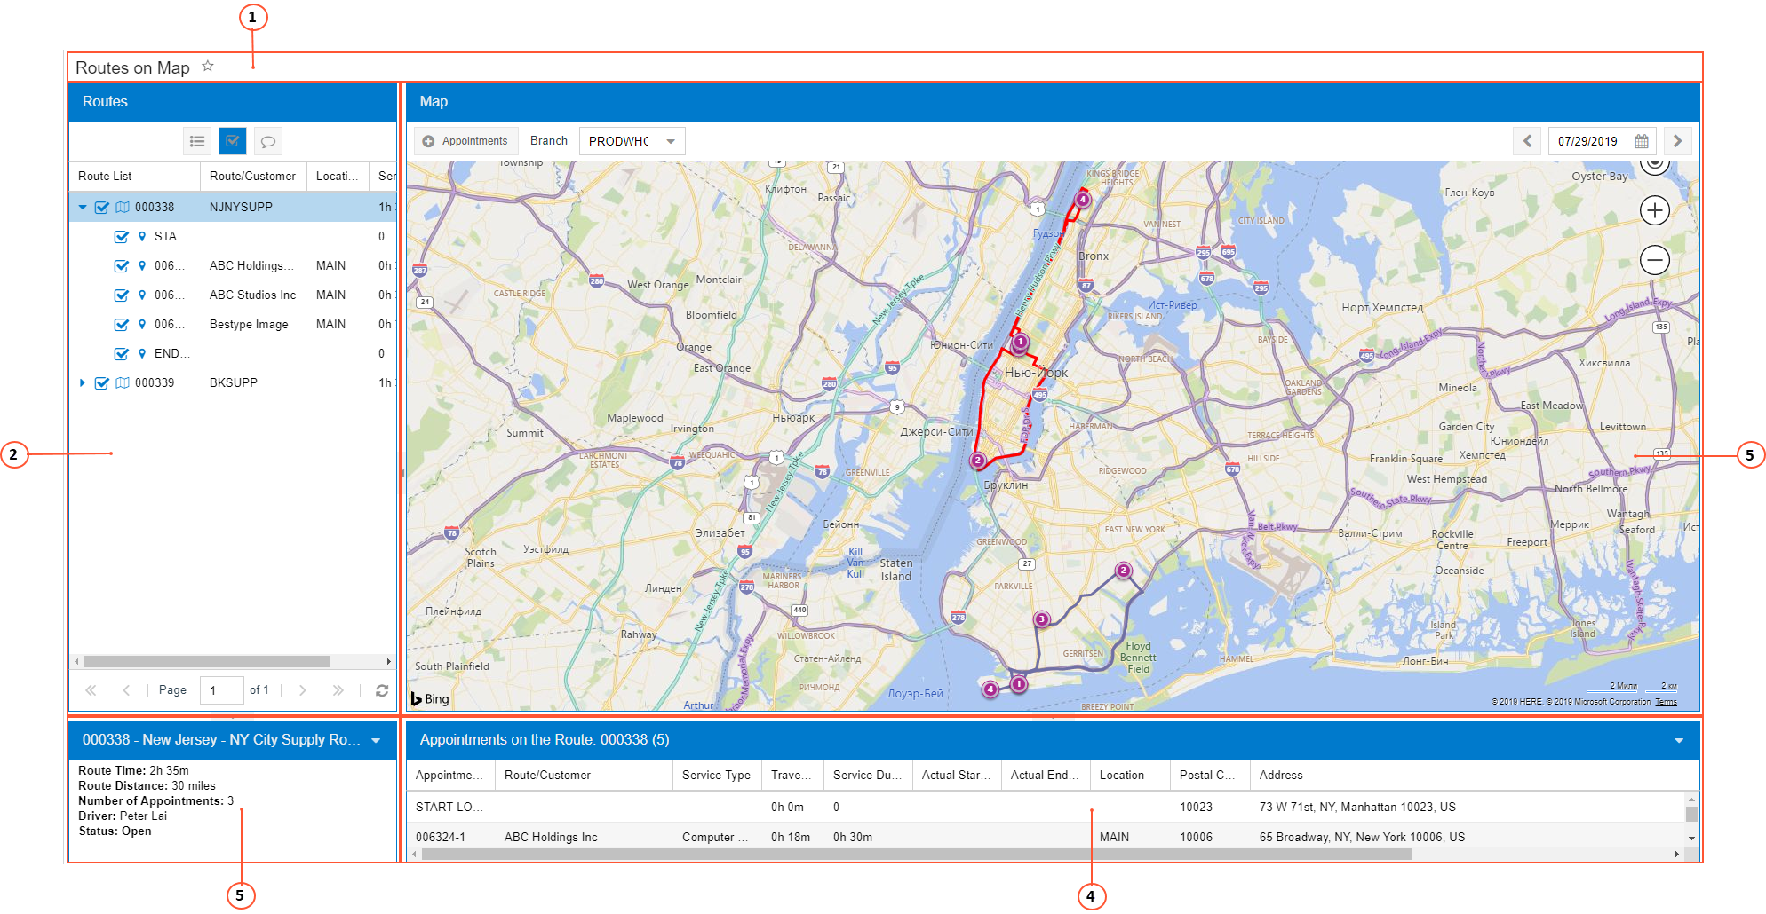
Task: Select the Bestype Image appointment row
Action: click(233, 324)
